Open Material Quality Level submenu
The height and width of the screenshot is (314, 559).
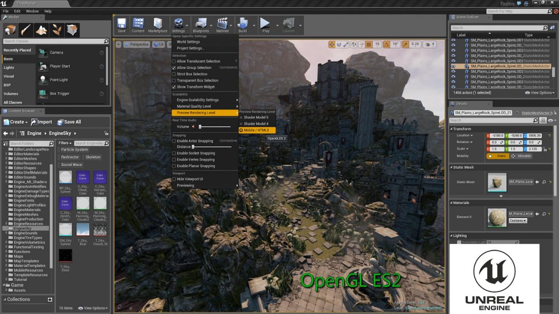point(205,106)
